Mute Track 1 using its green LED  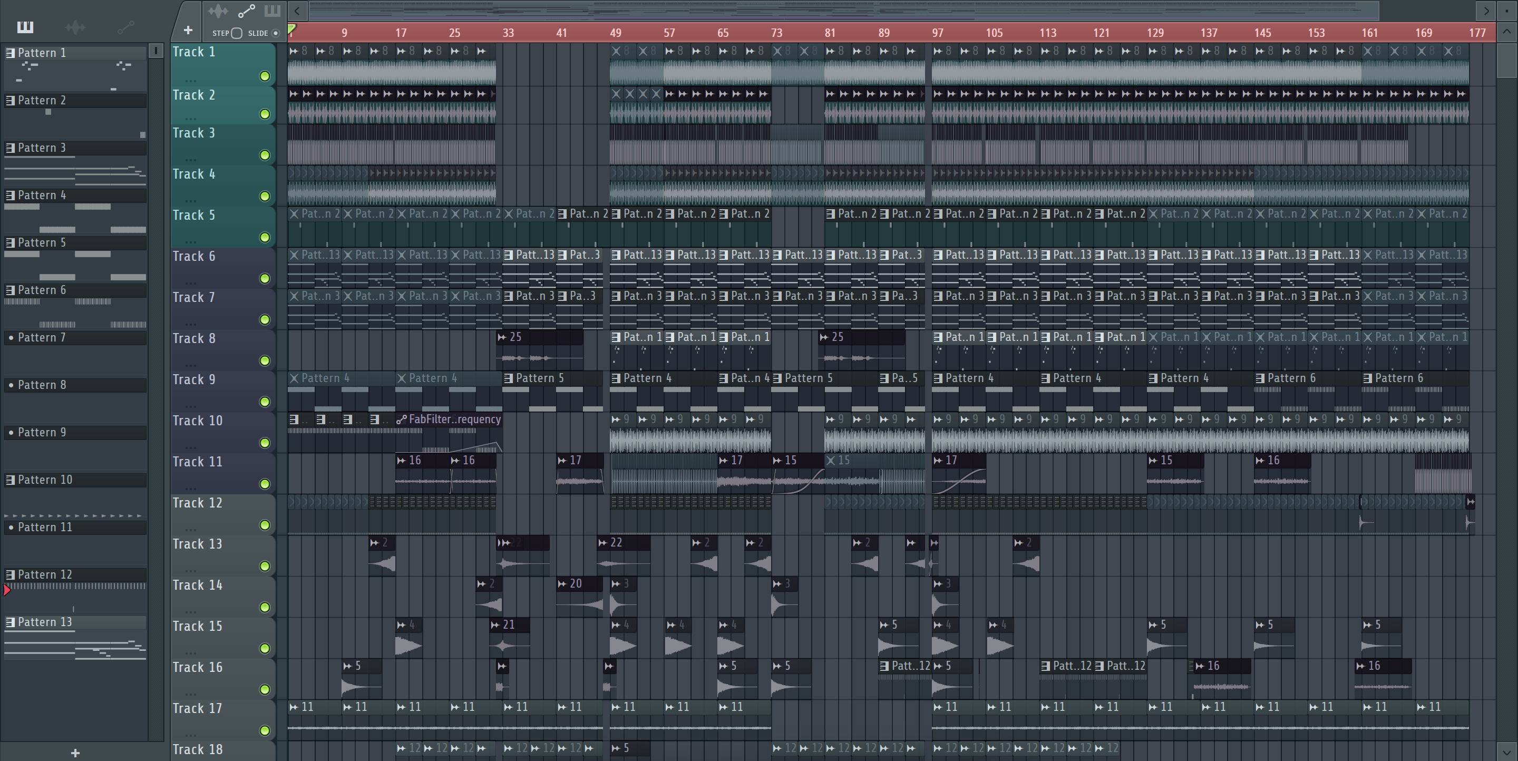pos(265,76)
